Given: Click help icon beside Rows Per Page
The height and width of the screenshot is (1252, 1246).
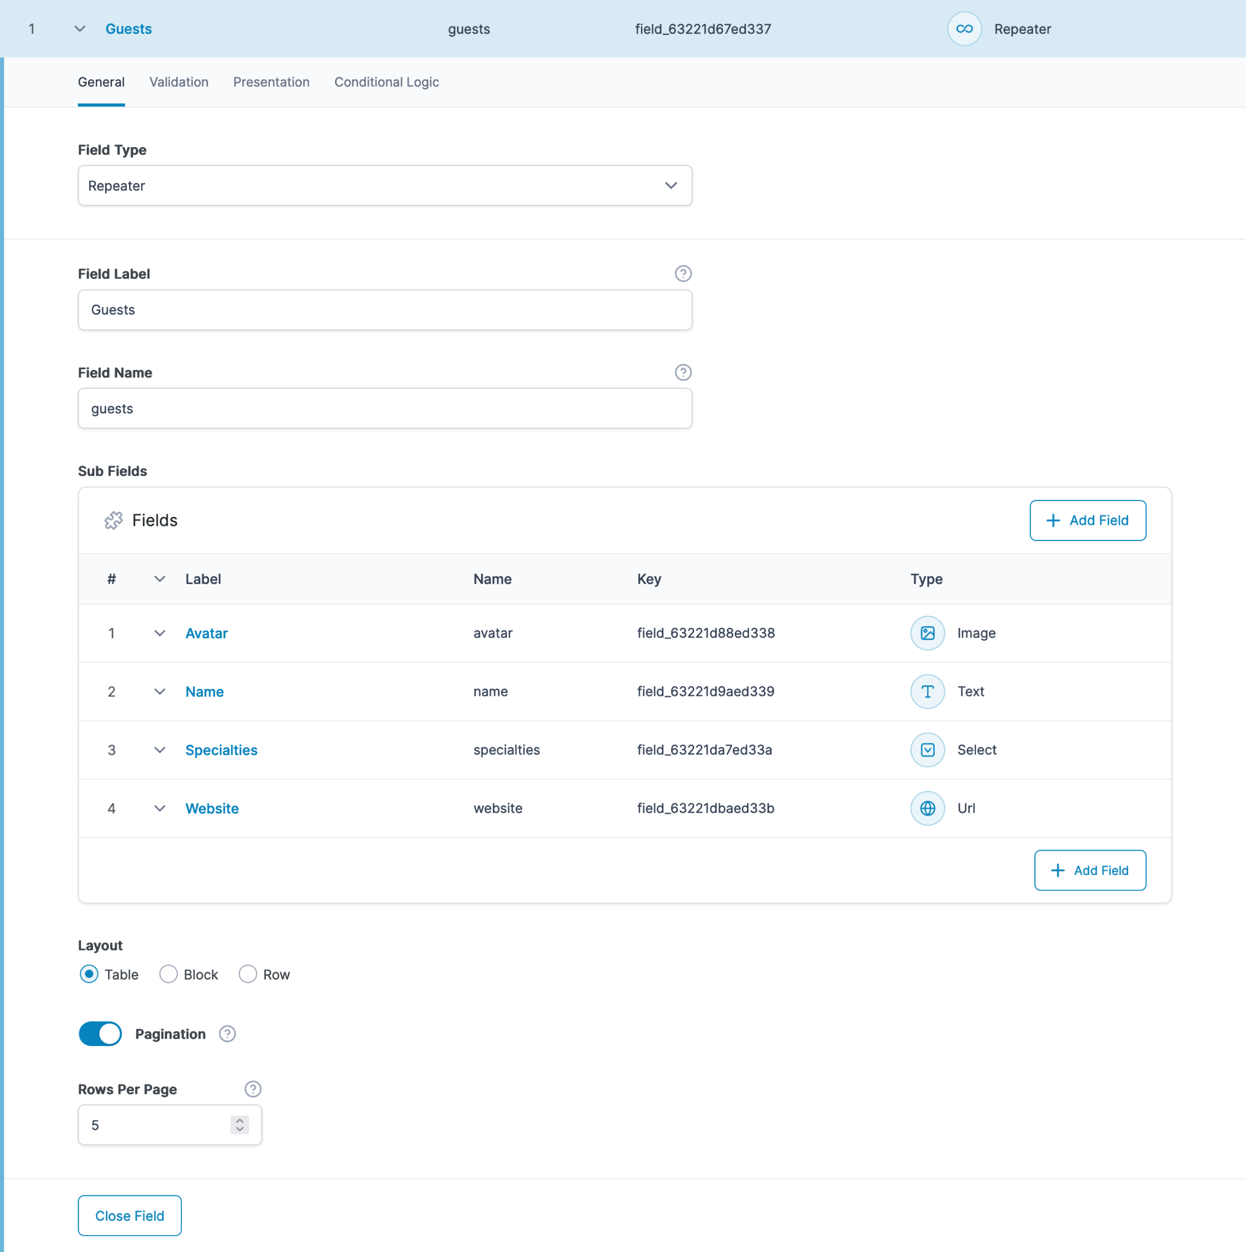Looking at the screenshot, I should pos(253,1089).
